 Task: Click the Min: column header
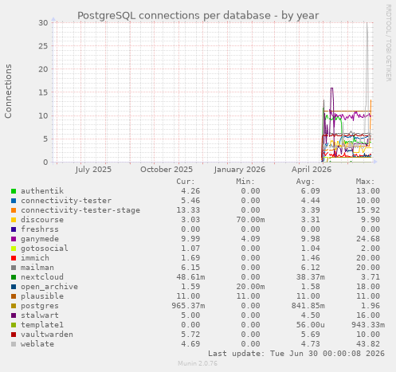point(245,182)
